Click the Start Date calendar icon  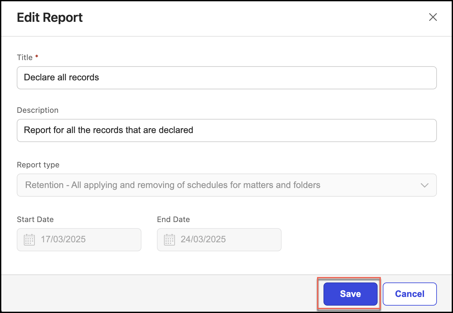click(x=29, y=240)
